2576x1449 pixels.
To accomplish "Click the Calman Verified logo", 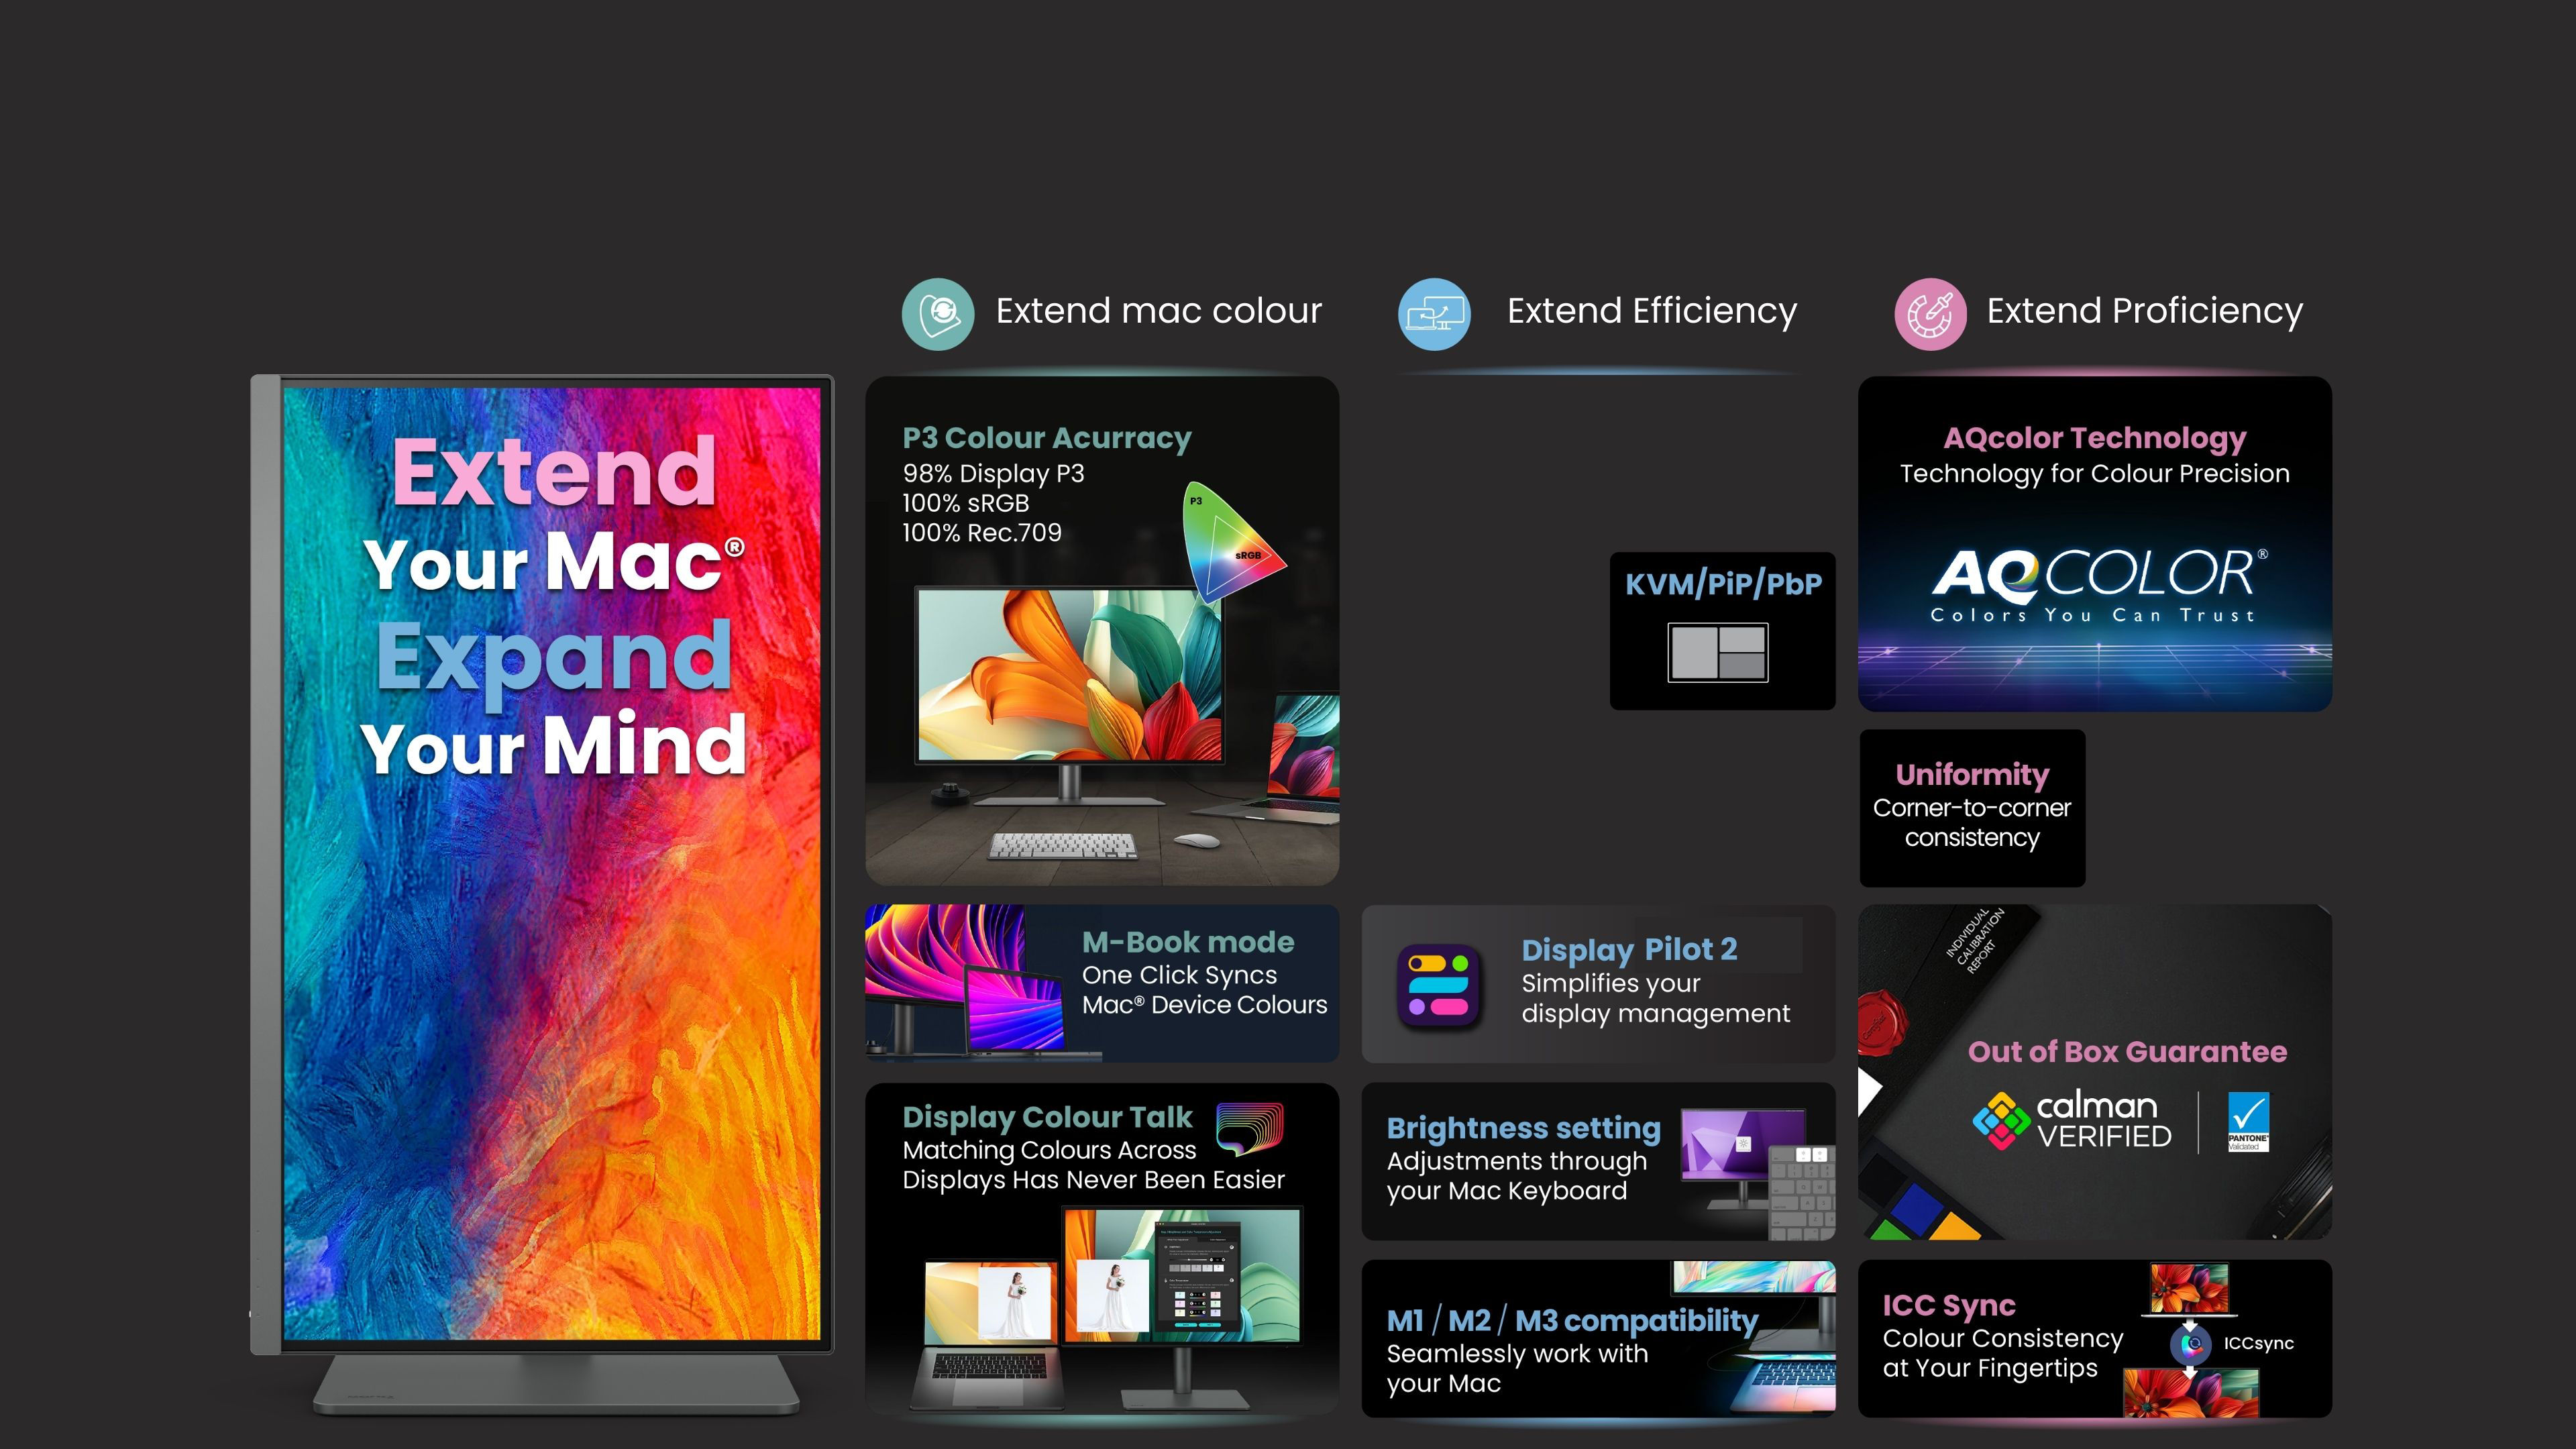I will pyautogui.click(x=2072, y=1120).
